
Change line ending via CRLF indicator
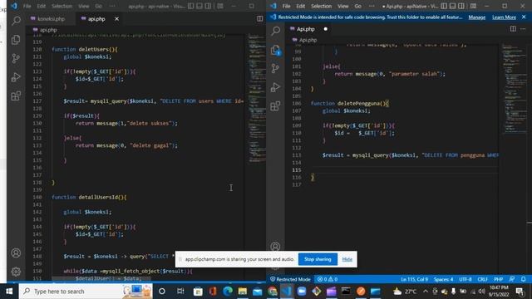[482, 279]
